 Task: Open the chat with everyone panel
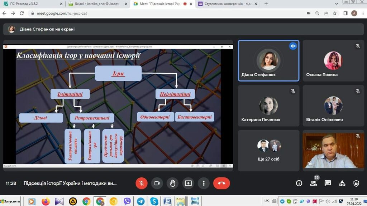(x=328, y=183)
